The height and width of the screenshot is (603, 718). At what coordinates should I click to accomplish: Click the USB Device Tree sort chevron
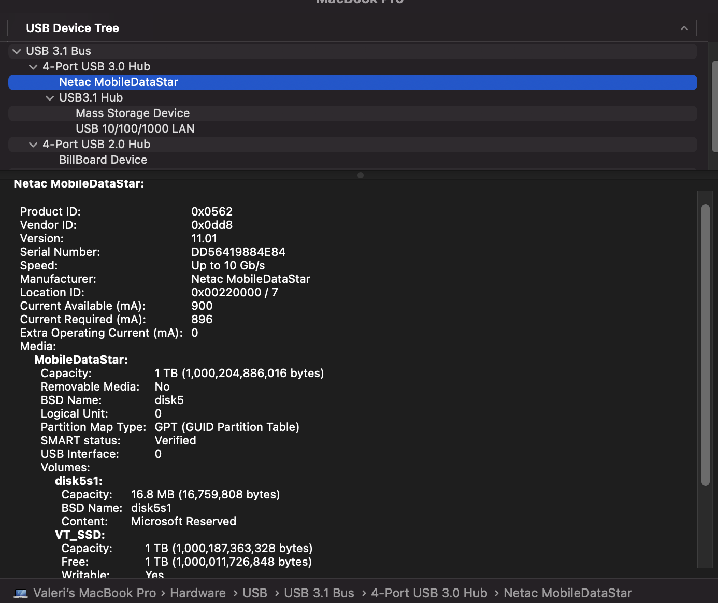click(684, 28)
